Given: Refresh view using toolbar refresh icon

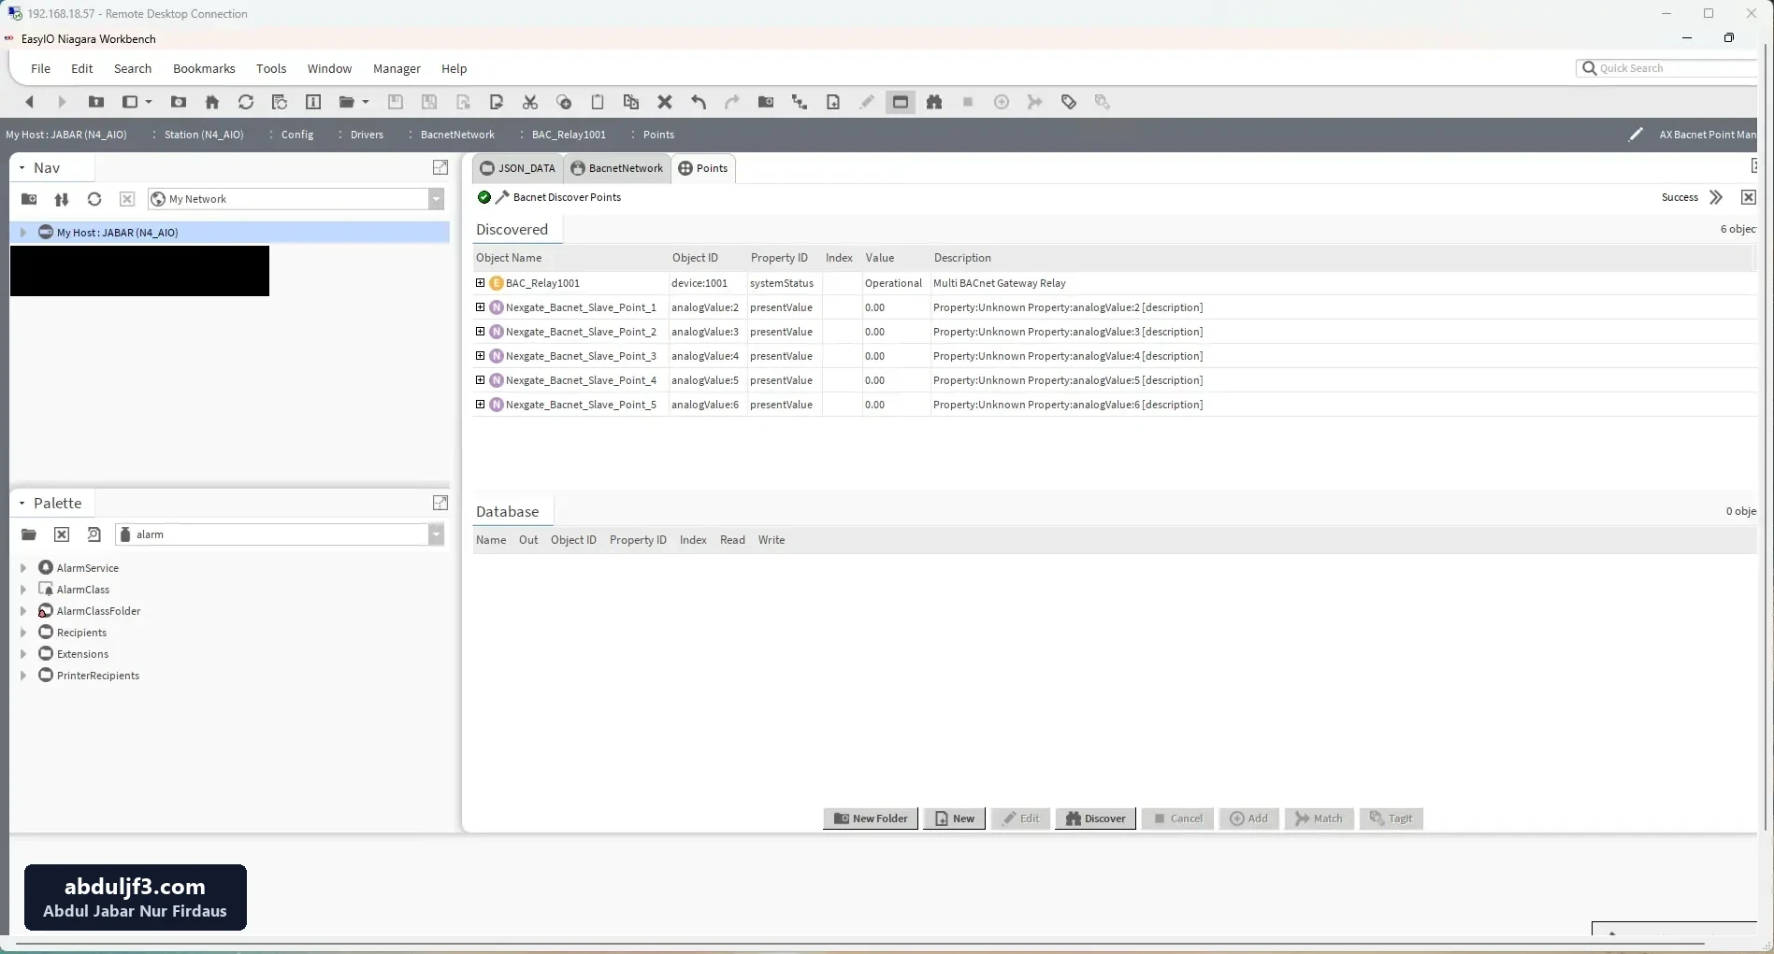Looking at the screenshot, I should (x=246, y=102).
